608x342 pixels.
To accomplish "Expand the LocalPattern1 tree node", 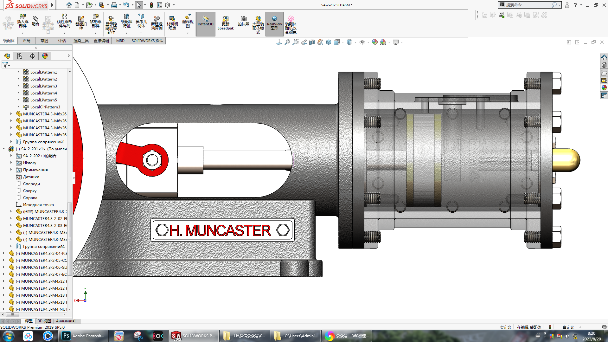I will (18, 72).
